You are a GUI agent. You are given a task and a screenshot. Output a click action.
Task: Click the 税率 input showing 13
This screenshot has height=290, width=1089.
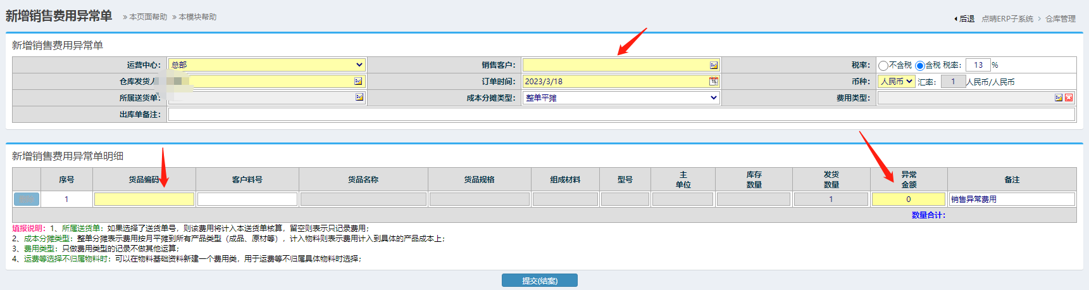(978, 65)
